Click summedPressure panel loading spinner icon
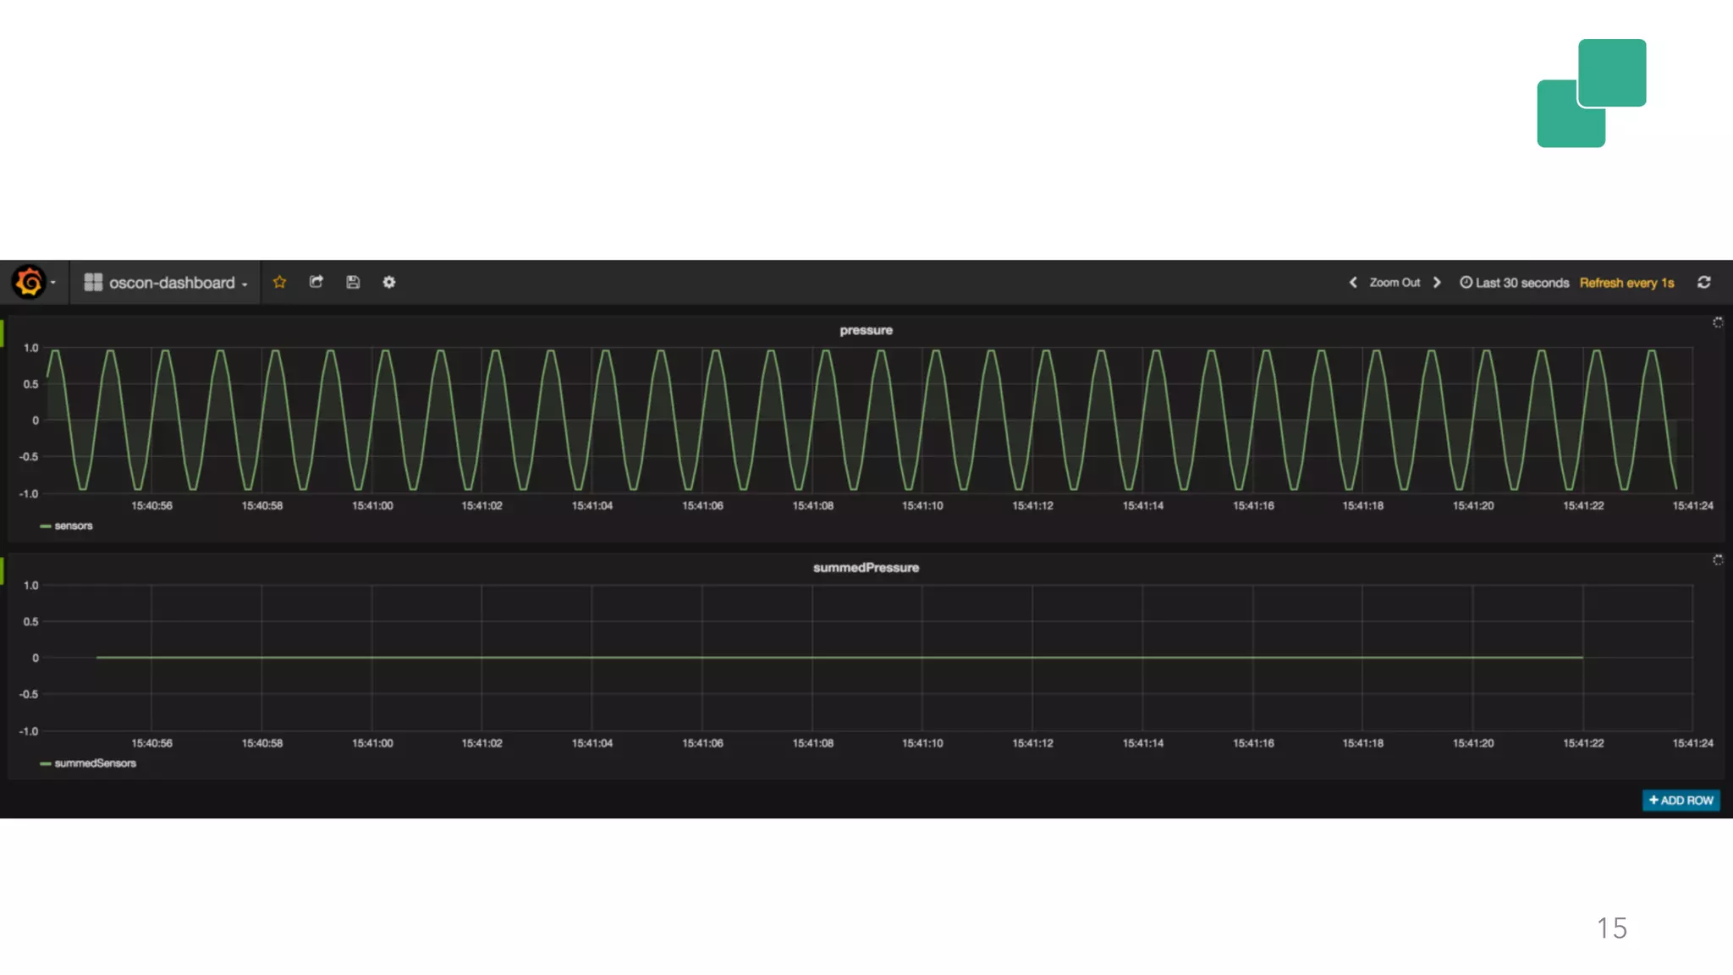 1717,560
